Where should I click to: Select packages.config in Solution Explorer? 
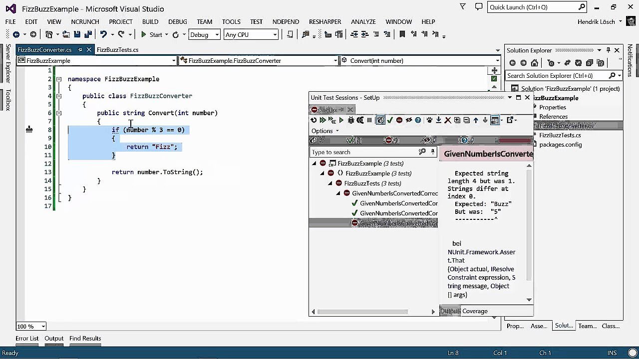pyautogui.click(x=560, y=145)
